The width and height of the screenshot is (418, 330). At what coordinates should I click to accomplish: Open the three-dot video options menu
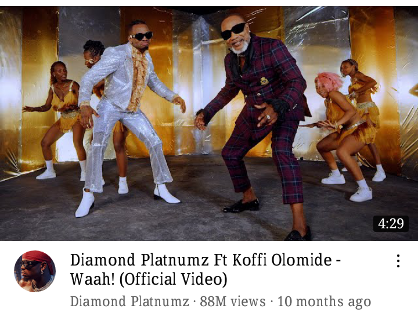pyautogui.click(x=398, y=261)
